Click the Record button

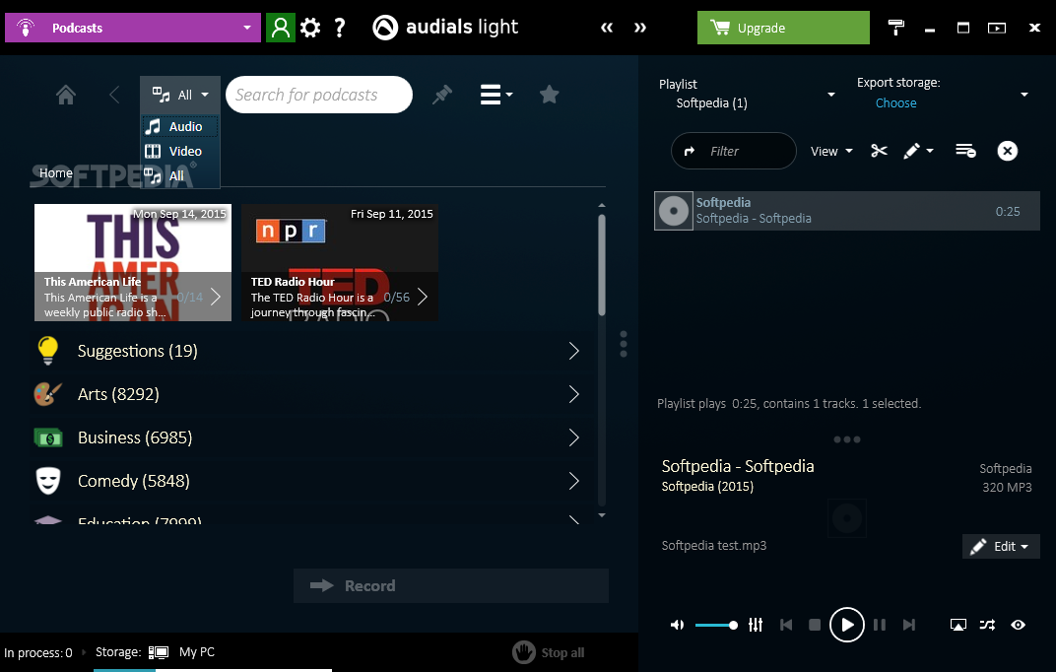tap(451, 586)
